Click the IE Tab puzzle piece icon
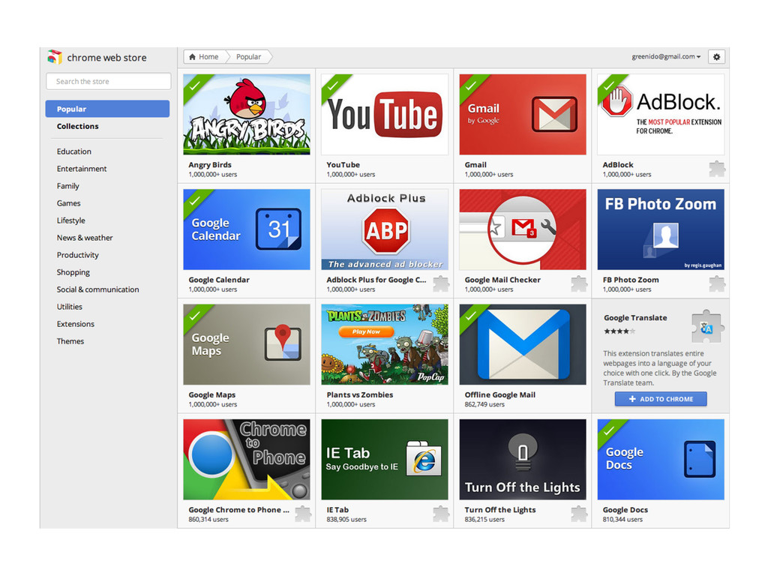Screen dimensions: 768x576 (441, 514)
